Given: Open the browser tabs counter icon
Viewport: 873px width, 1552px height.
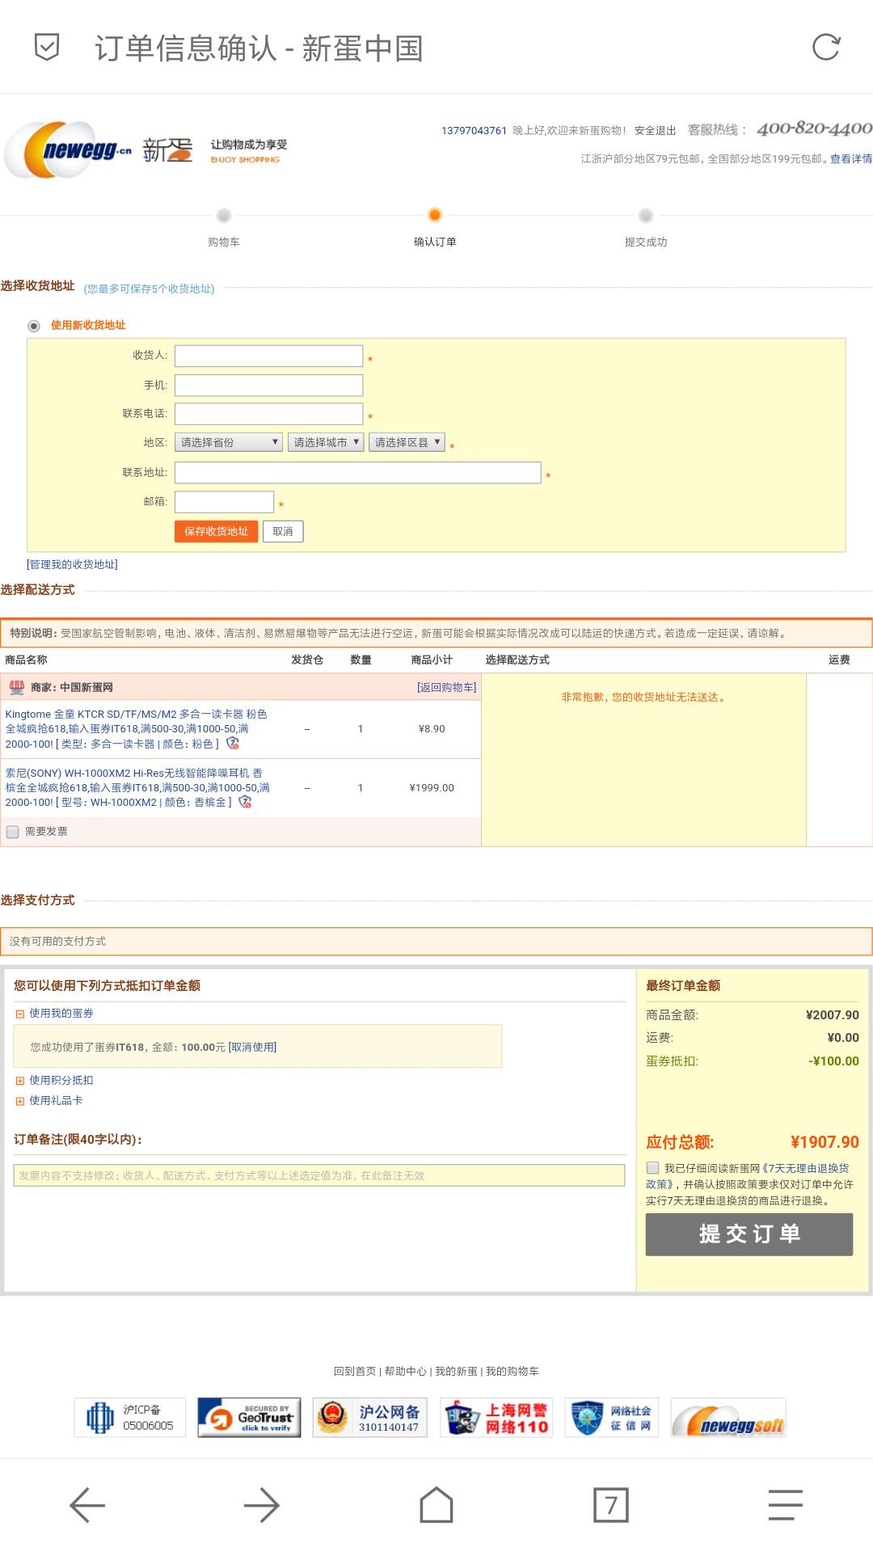Looking at the screenshot, I should coord(610,1505).
